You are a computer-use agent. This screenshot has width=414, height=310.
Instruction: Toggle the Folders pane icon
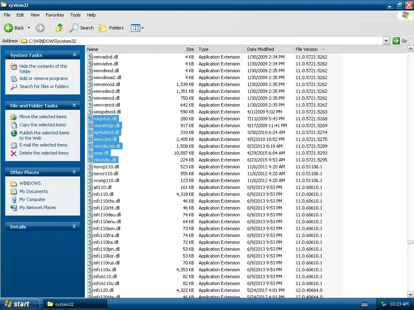point(103,28)
